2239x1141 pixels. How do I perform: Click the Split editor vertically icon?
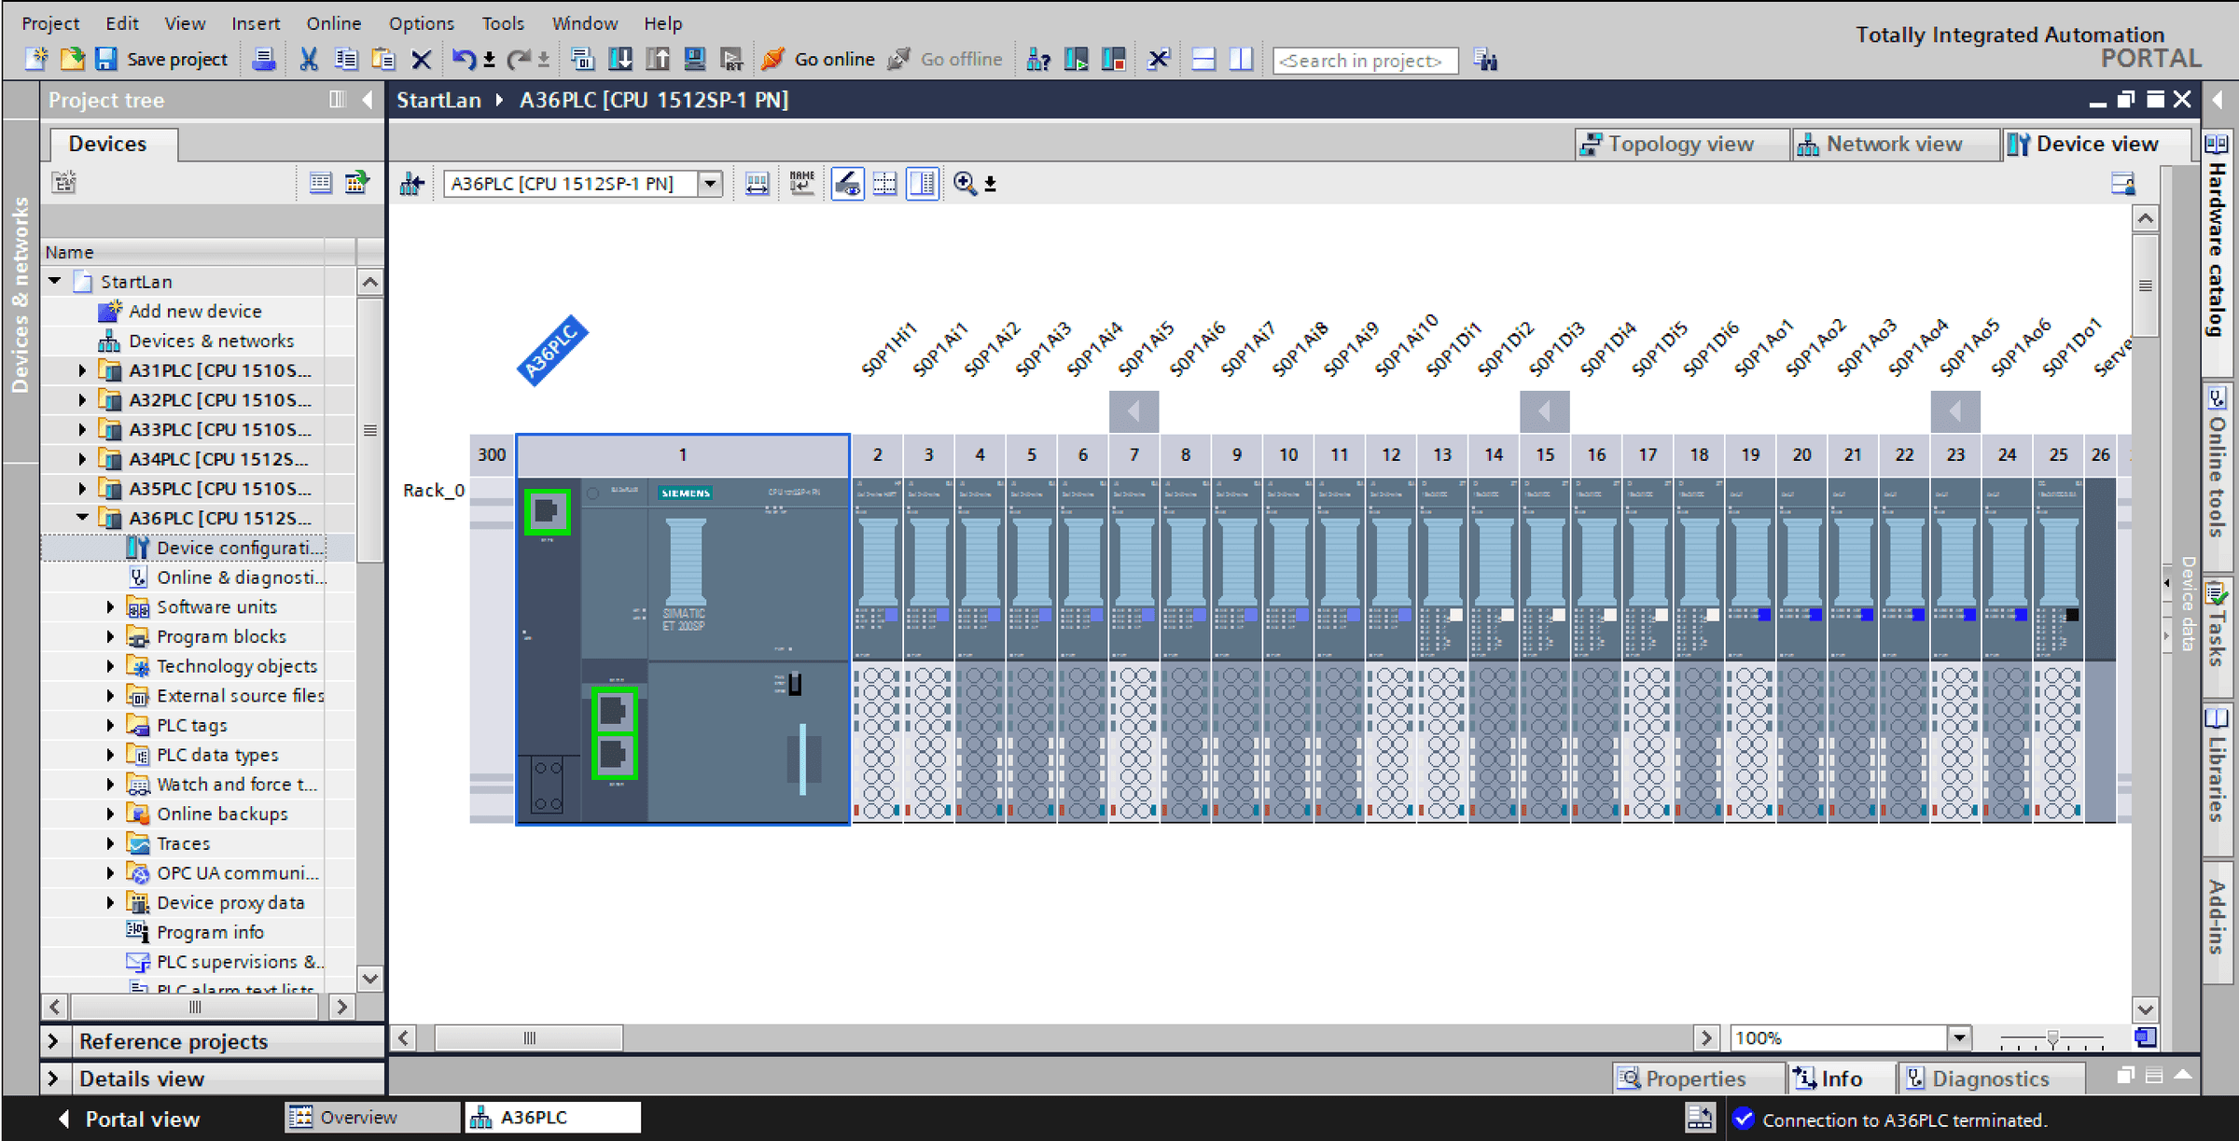pos(1241,60)
